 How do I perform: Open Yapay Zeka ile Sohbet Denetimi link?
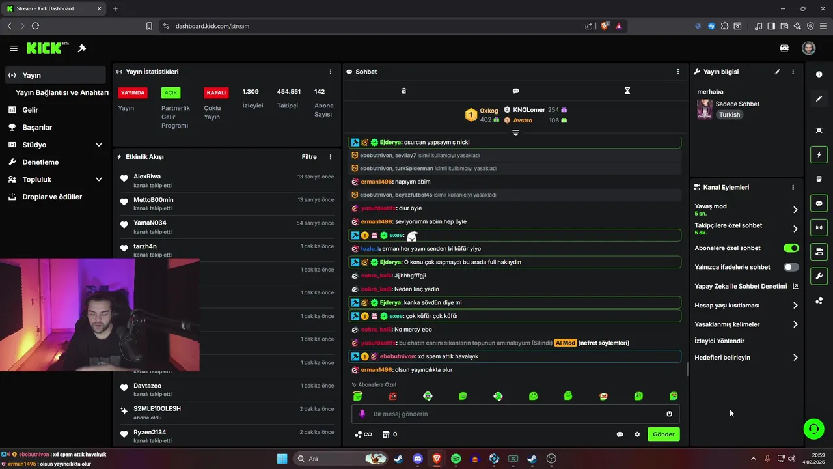click(x=746, y=286)
